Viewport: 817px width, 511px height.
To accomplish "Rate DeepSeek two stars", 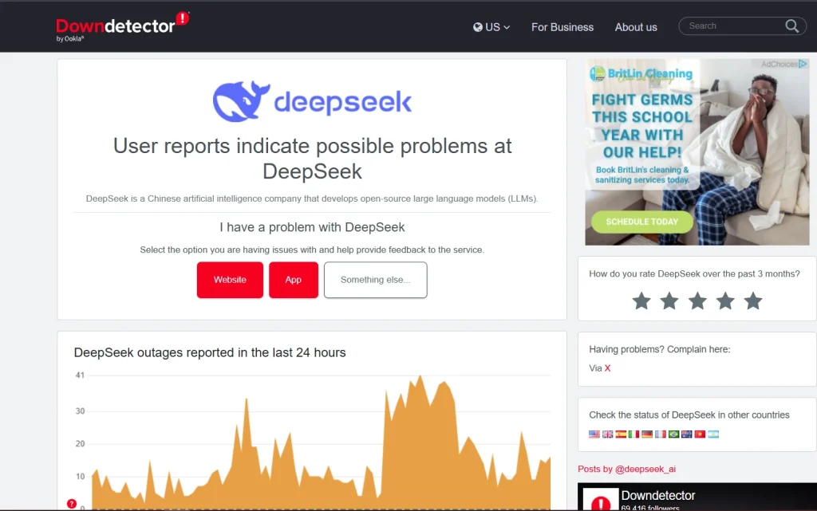I will pos(669,301).
